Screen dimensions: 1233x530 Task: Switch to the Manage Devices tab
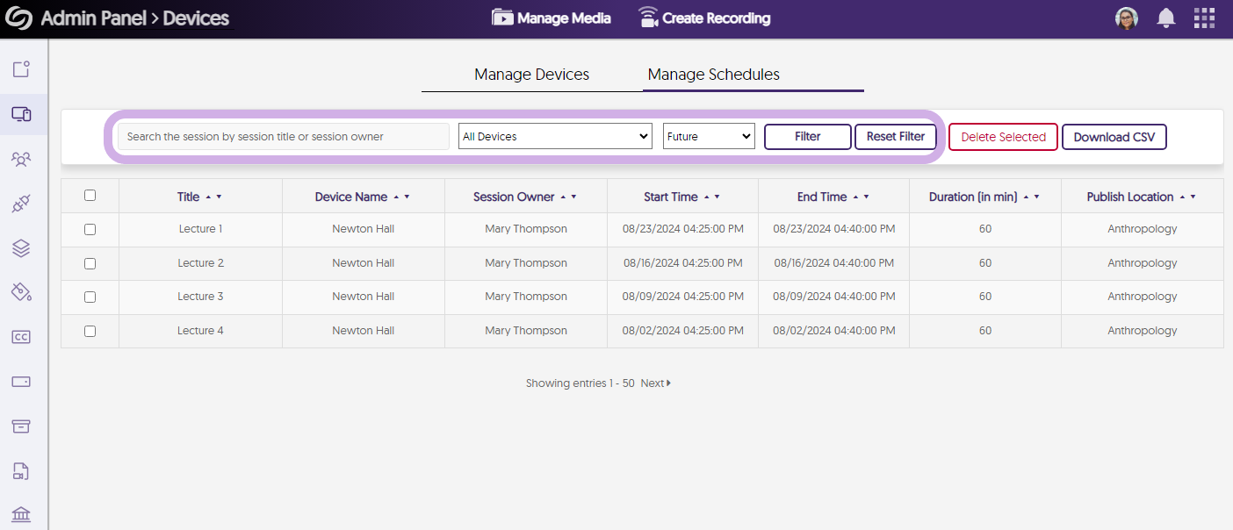(531, 75)
